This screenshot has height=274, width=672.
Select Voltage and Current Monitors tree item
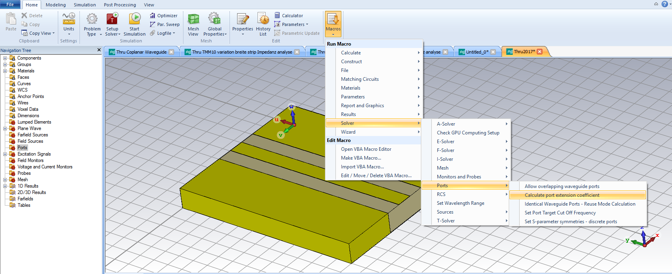coord(45,167)
